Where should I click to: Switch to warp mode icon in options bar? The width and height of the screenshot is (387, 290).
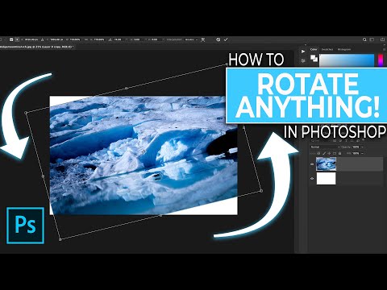click(203, 39)
